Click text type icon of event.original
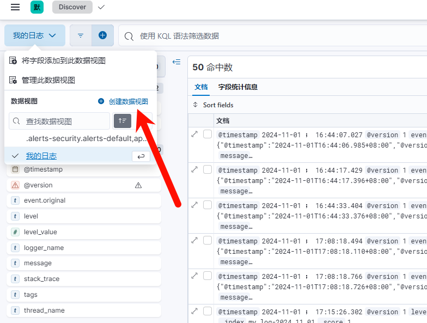 15,200
